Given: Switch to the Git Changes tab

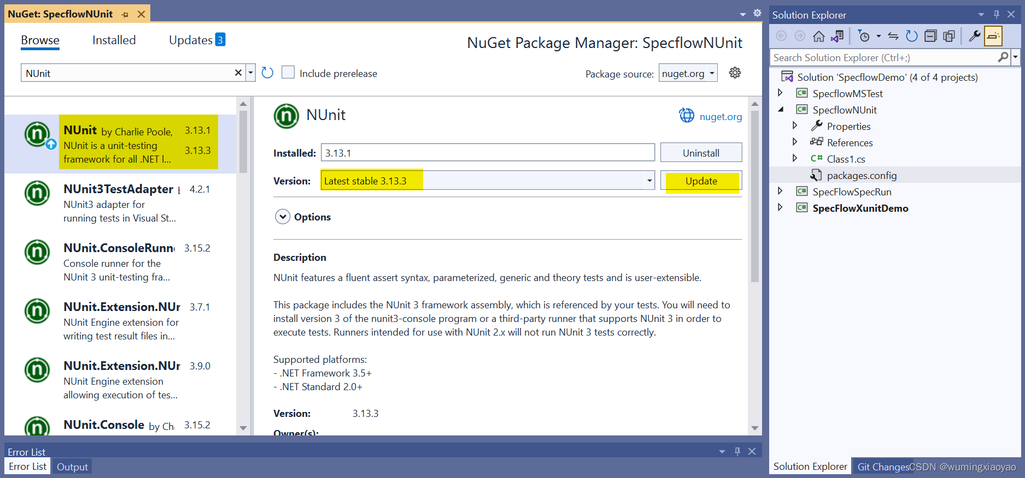Looking at the screenshot, I should click(883, 467).
